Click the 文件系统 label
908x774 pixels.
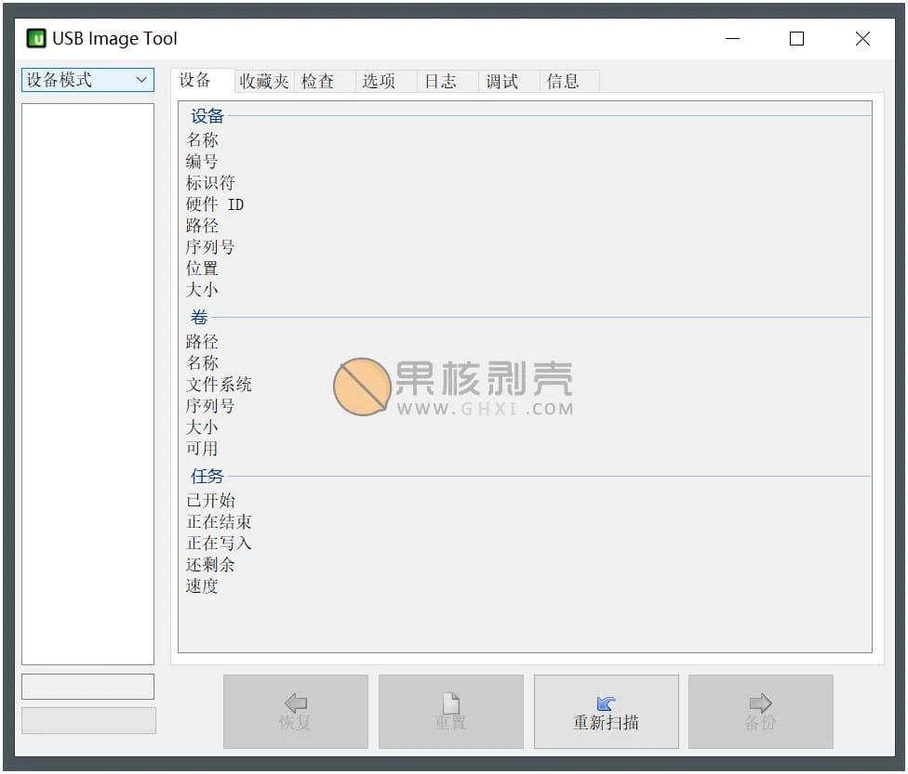(x=219, y=385)
